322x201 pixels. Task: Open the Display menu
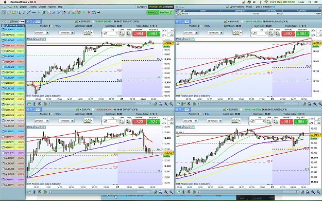[23, 7]
